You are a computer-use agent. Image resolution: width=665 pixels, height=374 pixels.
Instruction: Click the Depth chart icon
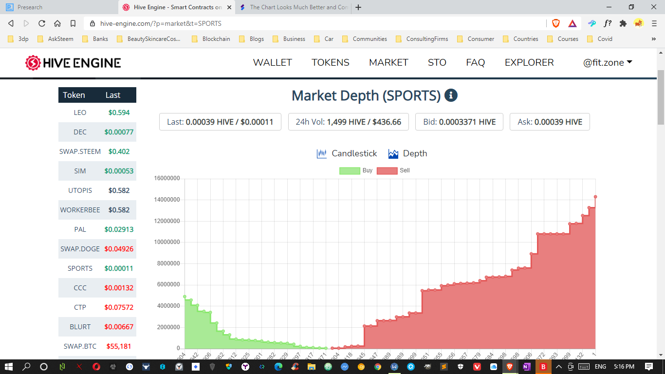[393, 154]
